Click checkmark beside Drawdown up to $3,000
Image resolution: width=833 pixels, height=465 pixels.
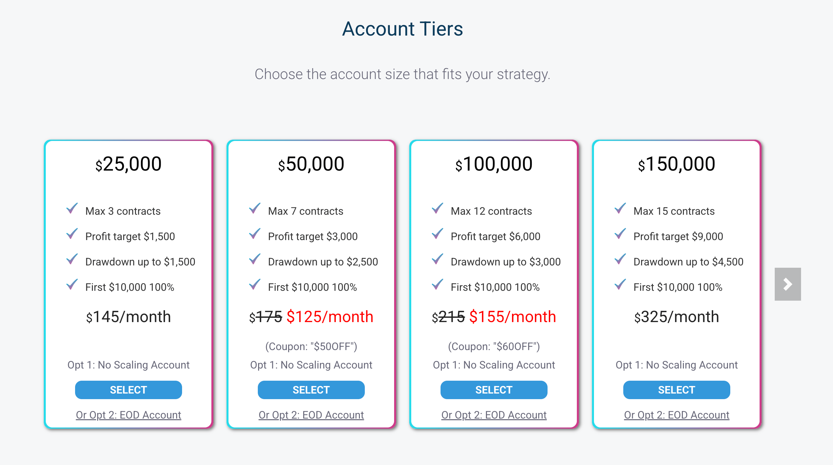click(438, 259)
